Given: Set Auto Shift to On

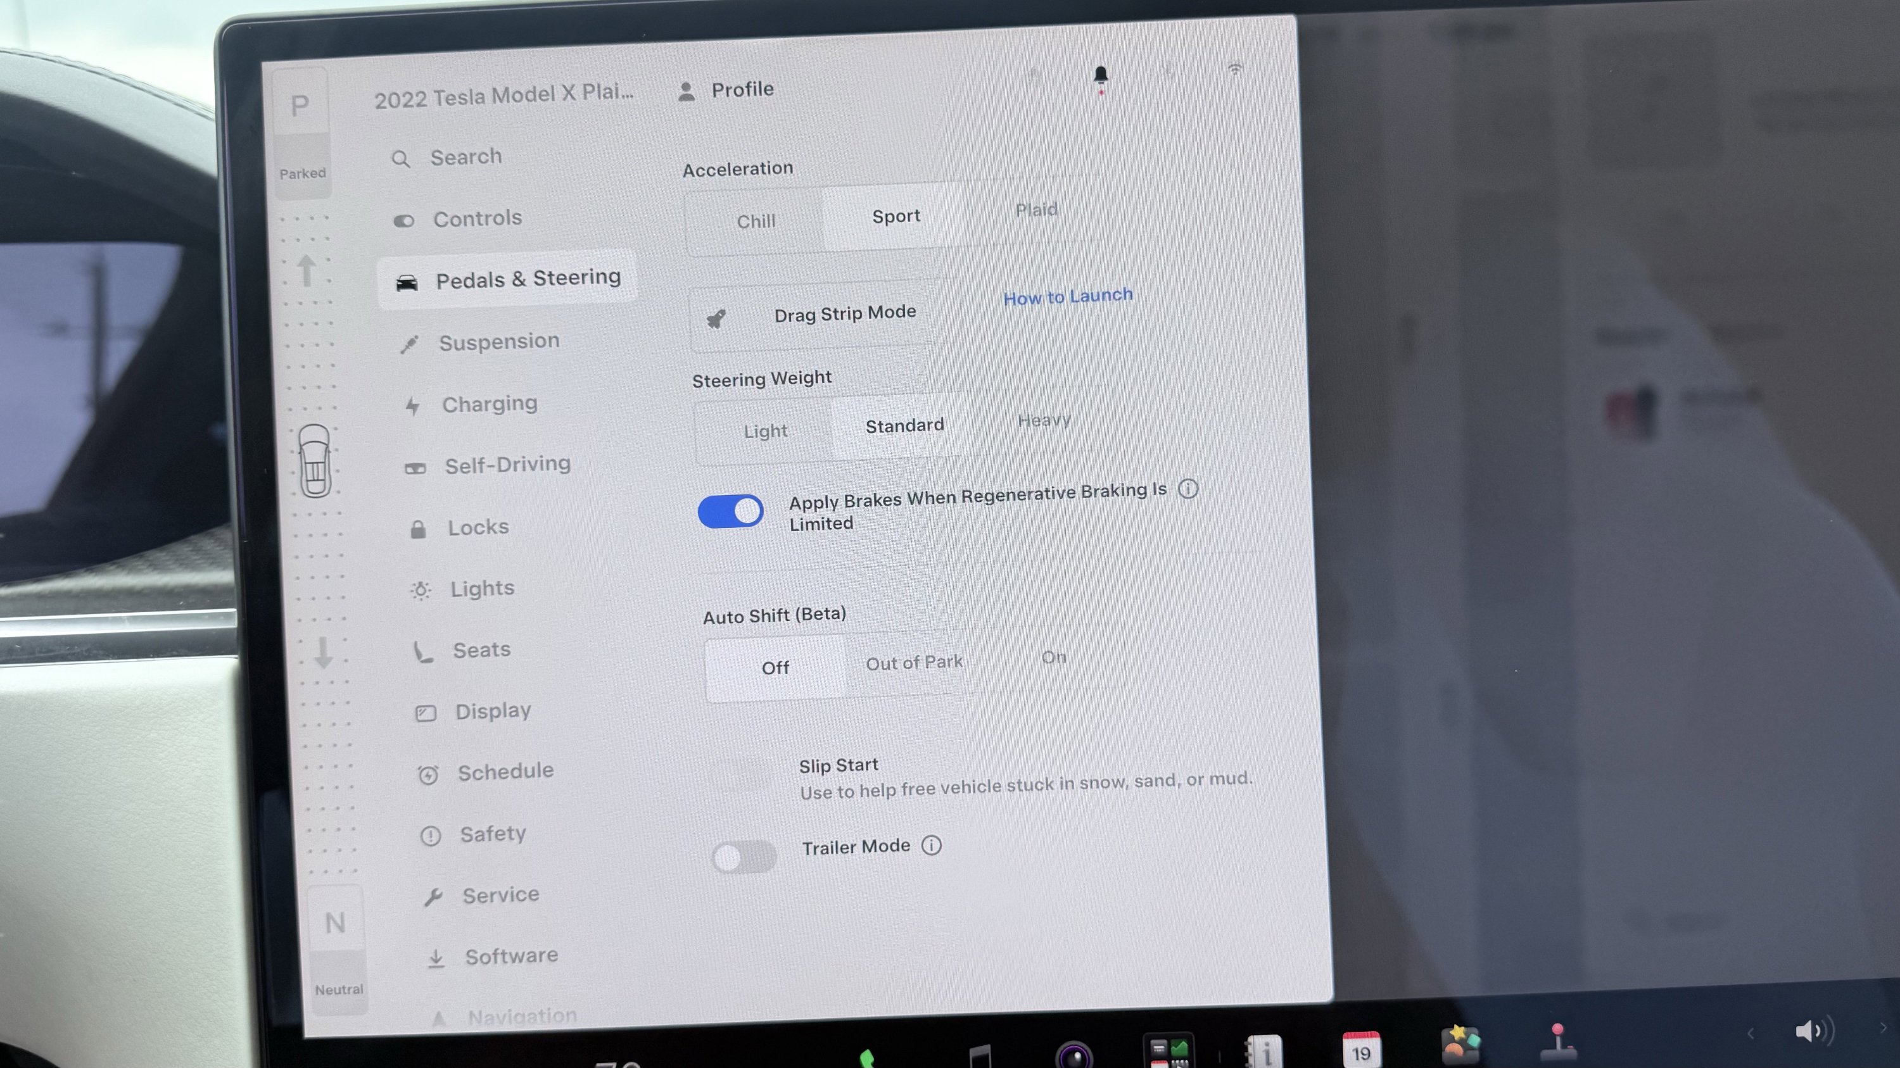Looking at the screenshot, I should [1053, 657].
